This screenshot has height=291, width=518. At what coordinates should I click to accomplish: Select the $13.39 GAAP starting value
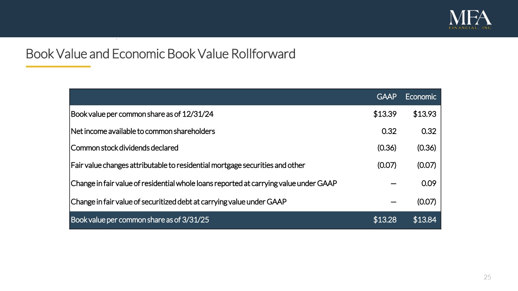click(x=385, y=114)
